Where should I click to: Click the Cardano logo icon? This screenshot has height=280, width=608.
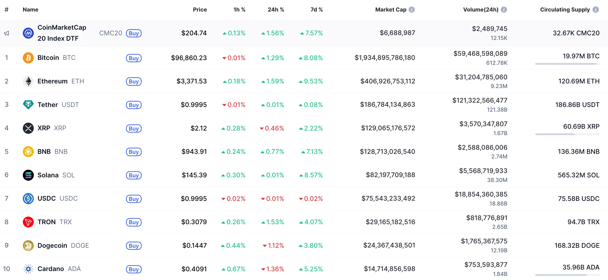(x=28, y=269)
